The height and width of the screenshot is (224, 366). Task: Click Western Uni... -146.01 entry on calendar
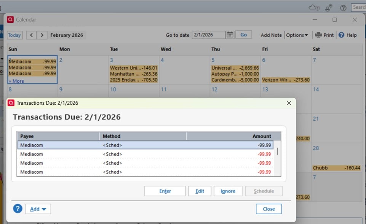134,68
